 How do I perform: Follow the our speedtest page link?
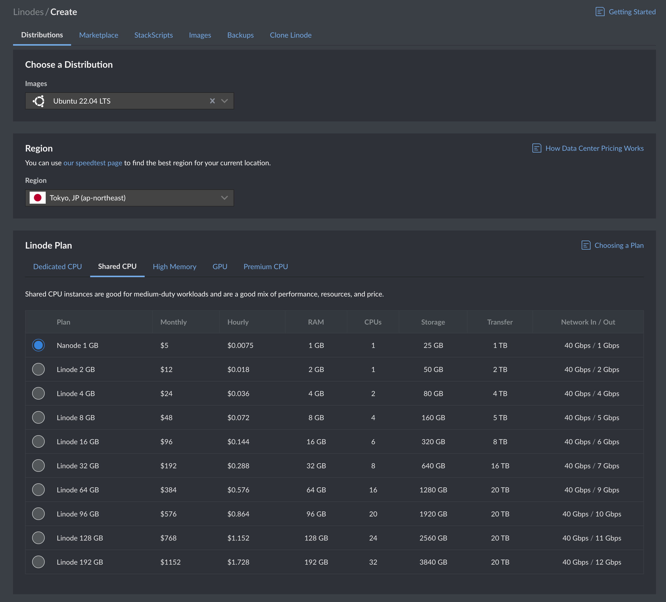click(x=93, y=163)
